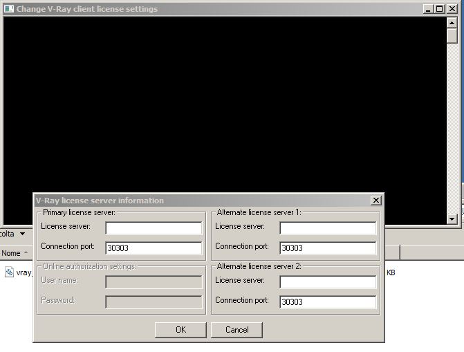This screenshot has width=464, height=352.
Task: Click the console window scroll down arrow
Action: [452, 219]
